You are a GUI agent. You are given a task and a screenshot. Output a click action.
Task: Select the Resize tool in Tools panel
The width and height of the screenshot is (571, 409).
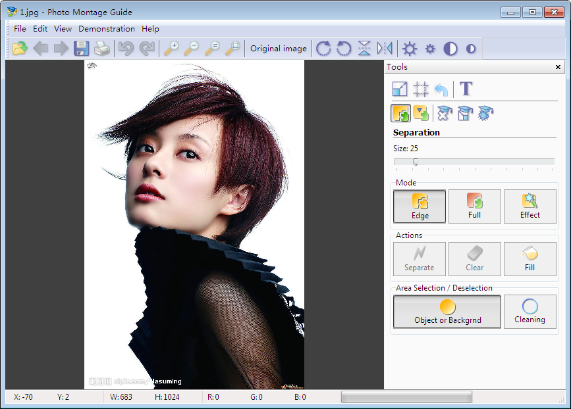(x=400, y=89)
